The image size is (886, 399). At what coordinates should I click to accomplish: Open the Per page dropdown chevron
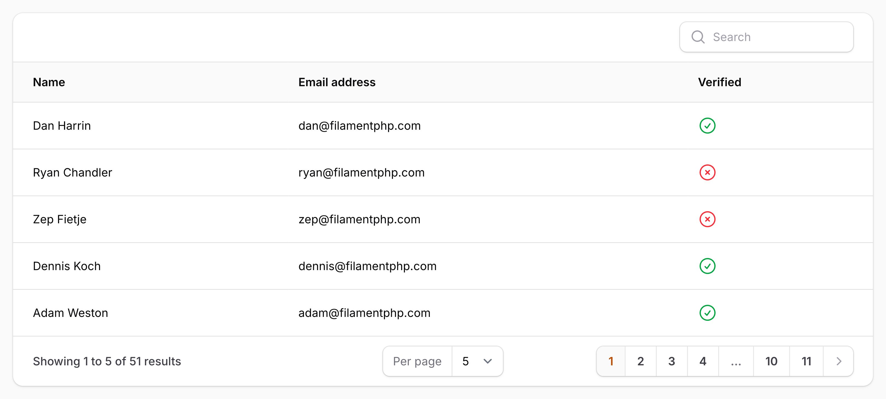pos(487,361)
